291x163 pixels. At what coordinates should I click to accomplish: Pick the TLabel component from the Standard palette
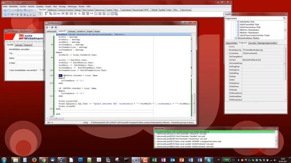tap(59, 14)
